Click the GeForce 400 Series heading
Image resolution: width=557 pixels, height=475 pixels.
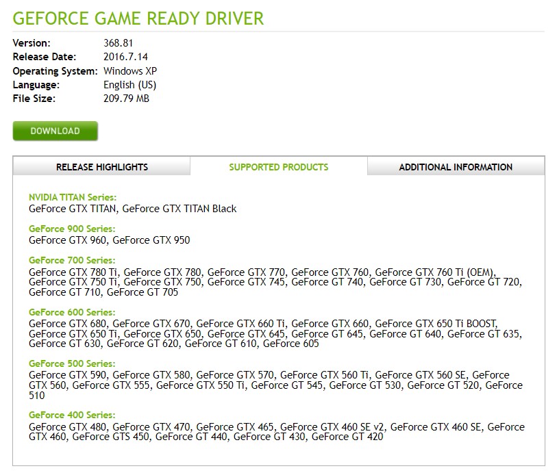click(x=72, y=415)
